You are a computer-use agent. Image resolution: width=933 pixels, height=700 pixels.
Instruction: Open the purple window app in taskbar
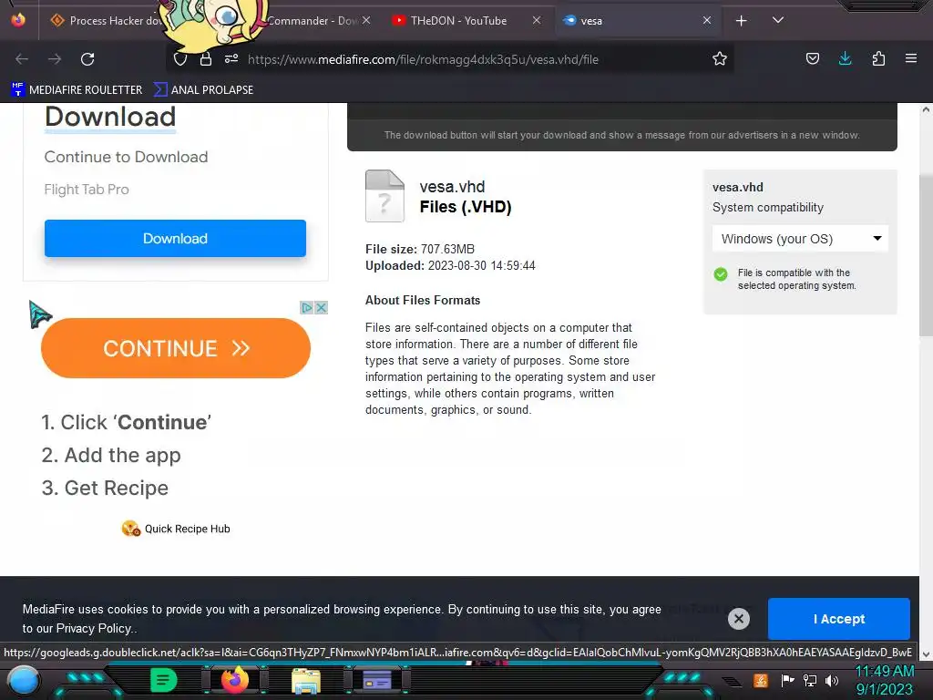click(x=377, y=681)
